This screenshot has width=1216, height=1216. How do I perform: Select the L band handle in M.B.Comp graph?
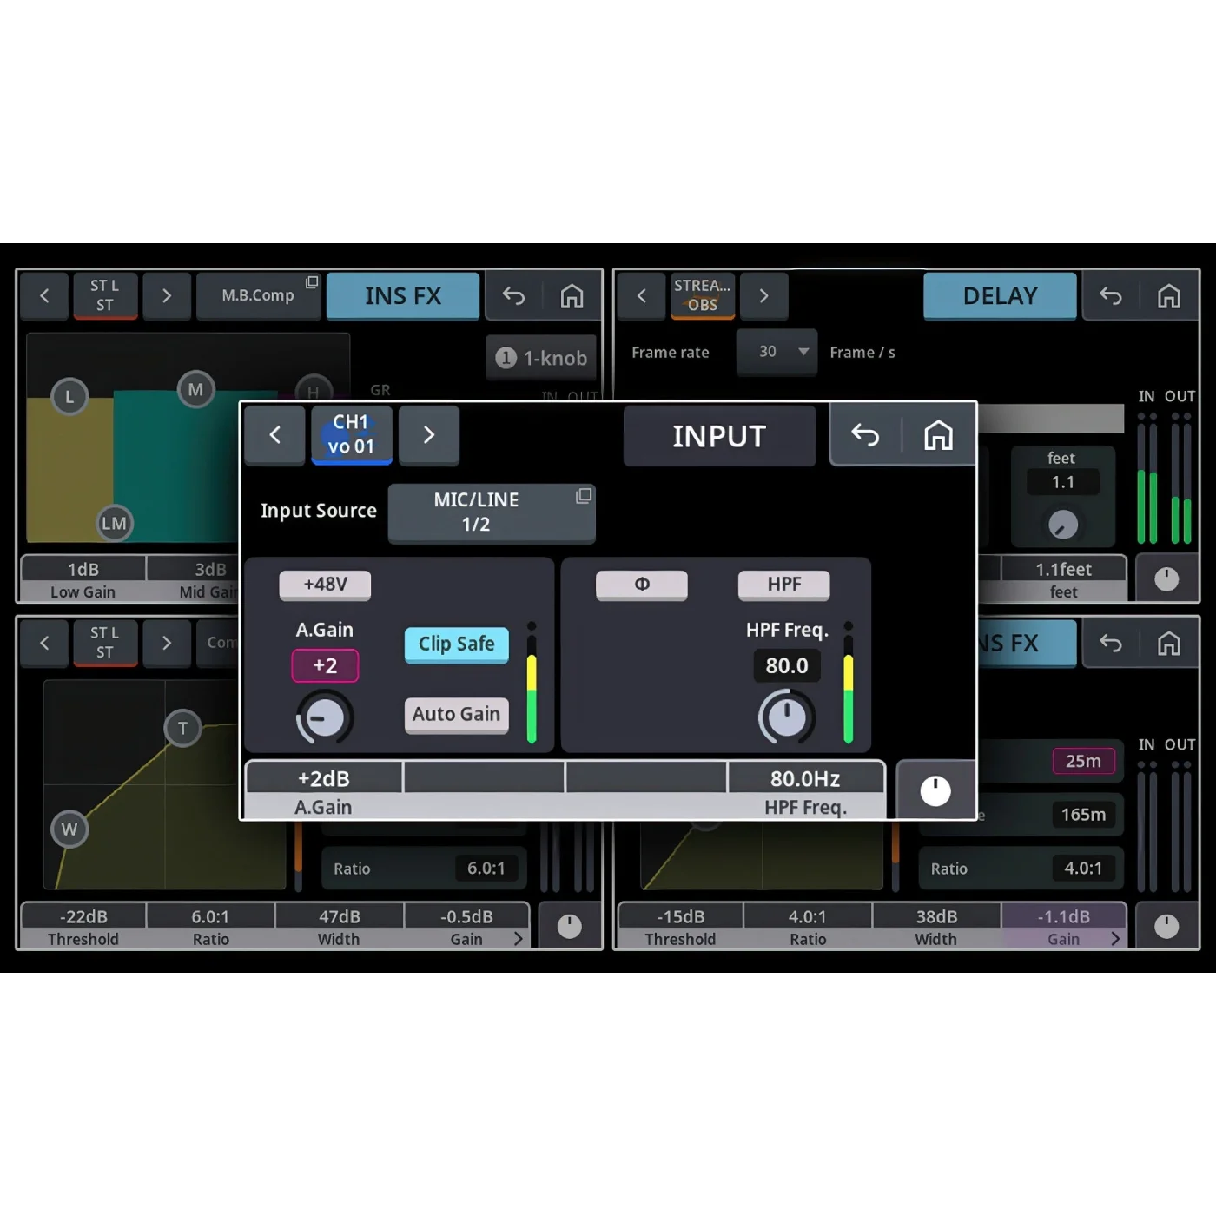69,397
